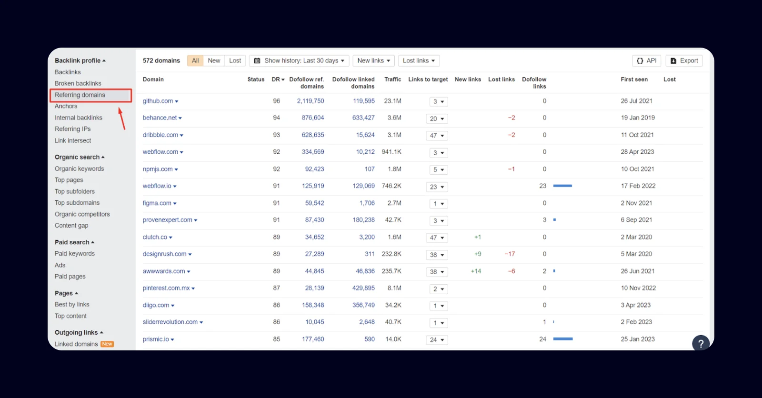Open the Lost links filter dropdown
Viewport: 762px width, 398px height.
tap(419, 60)
